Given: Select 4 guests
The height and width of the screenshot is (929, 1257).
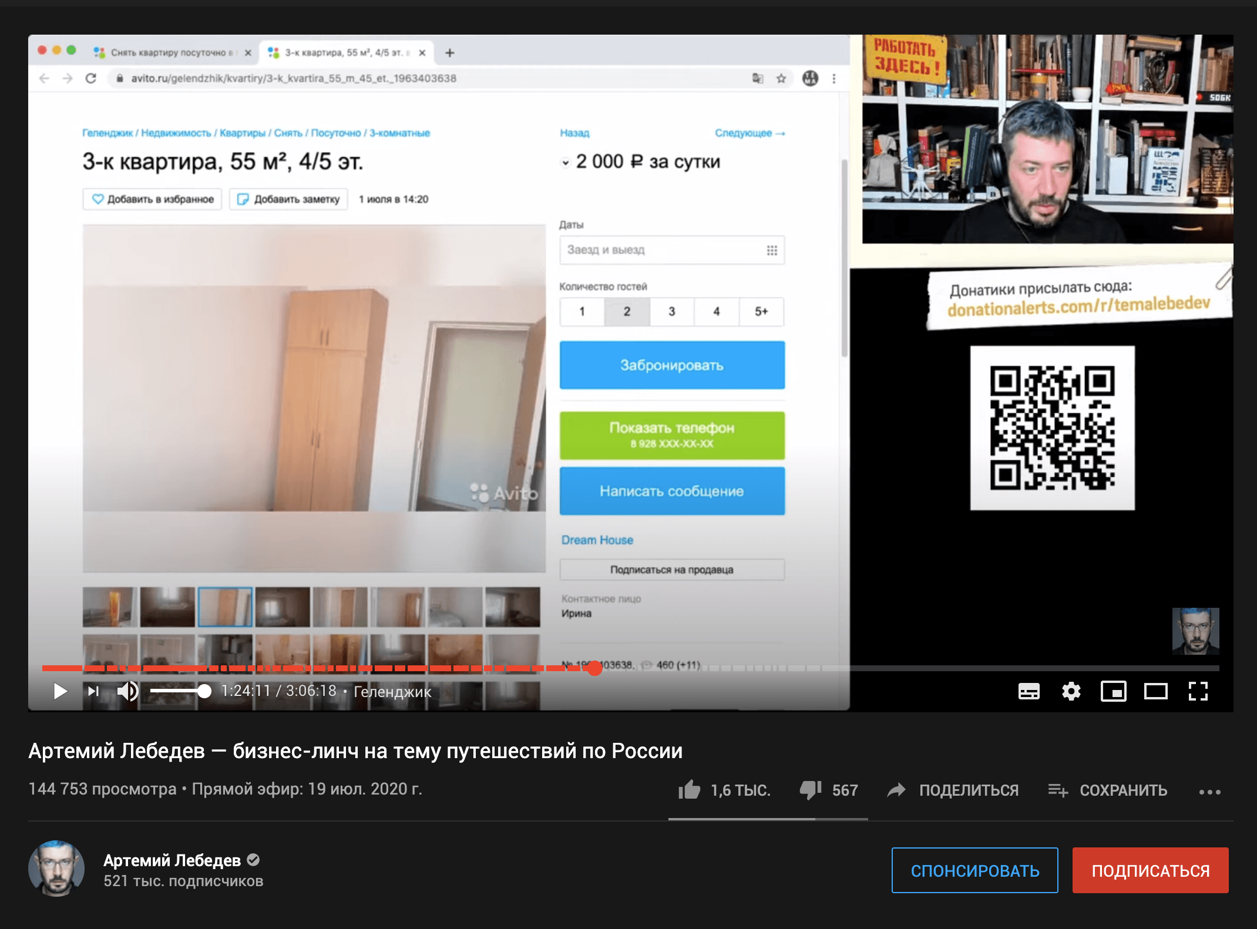Looking at the screenshot, I should (x=717, y=312).
